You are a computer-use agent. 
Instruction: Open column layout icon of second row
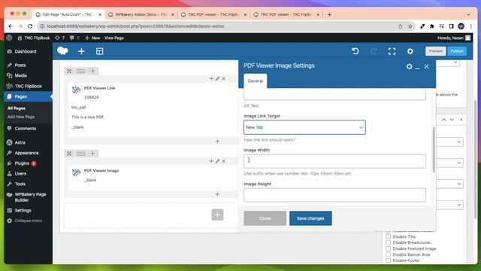point(81,154)
